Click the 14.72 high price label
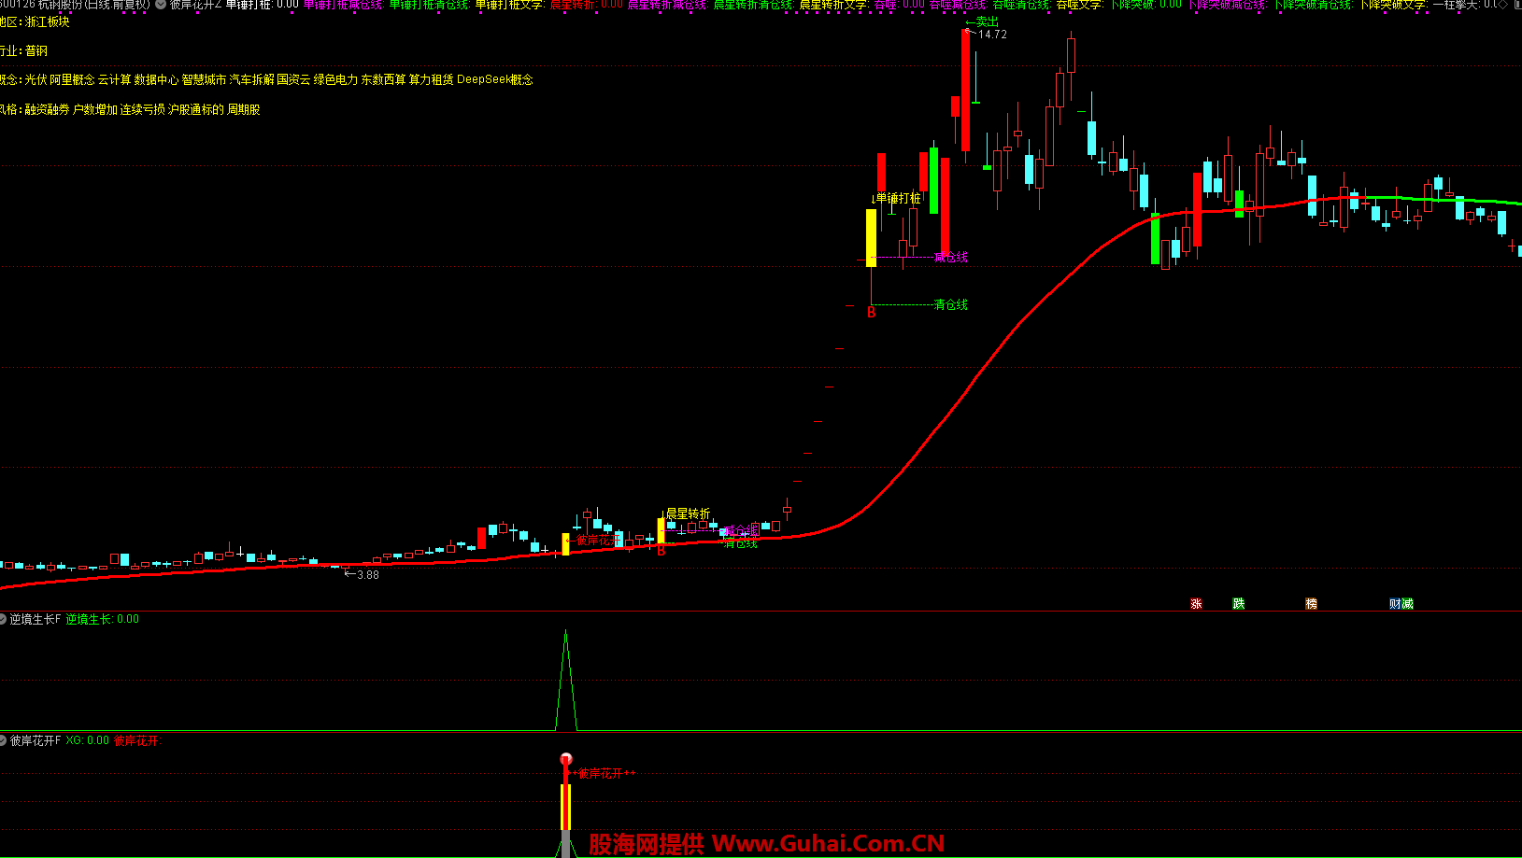The width and height of the screenshot is (1522, 858). tap(992, 35)
